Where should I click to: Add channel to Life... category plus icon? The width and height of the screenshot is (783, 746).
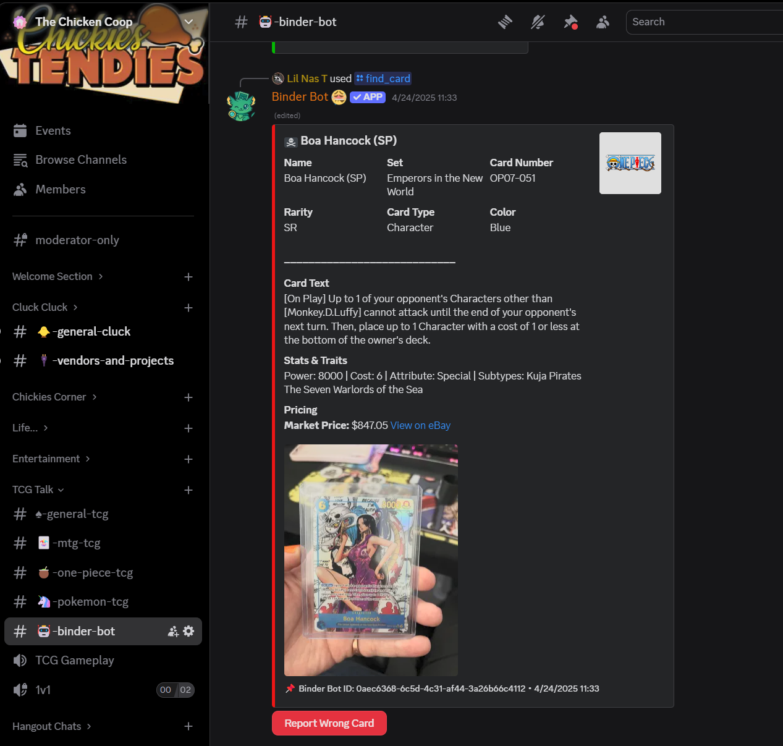[x=188, y=428]
